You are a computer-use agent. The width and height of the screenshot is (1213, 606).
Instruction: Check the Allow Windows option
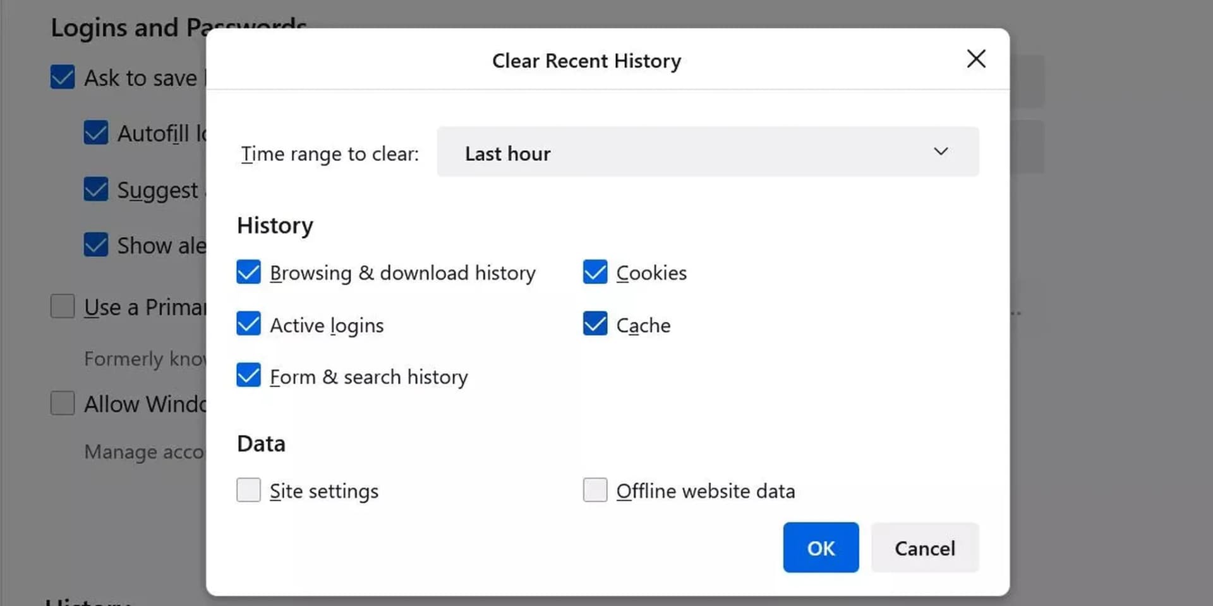(x=62, y=403)
